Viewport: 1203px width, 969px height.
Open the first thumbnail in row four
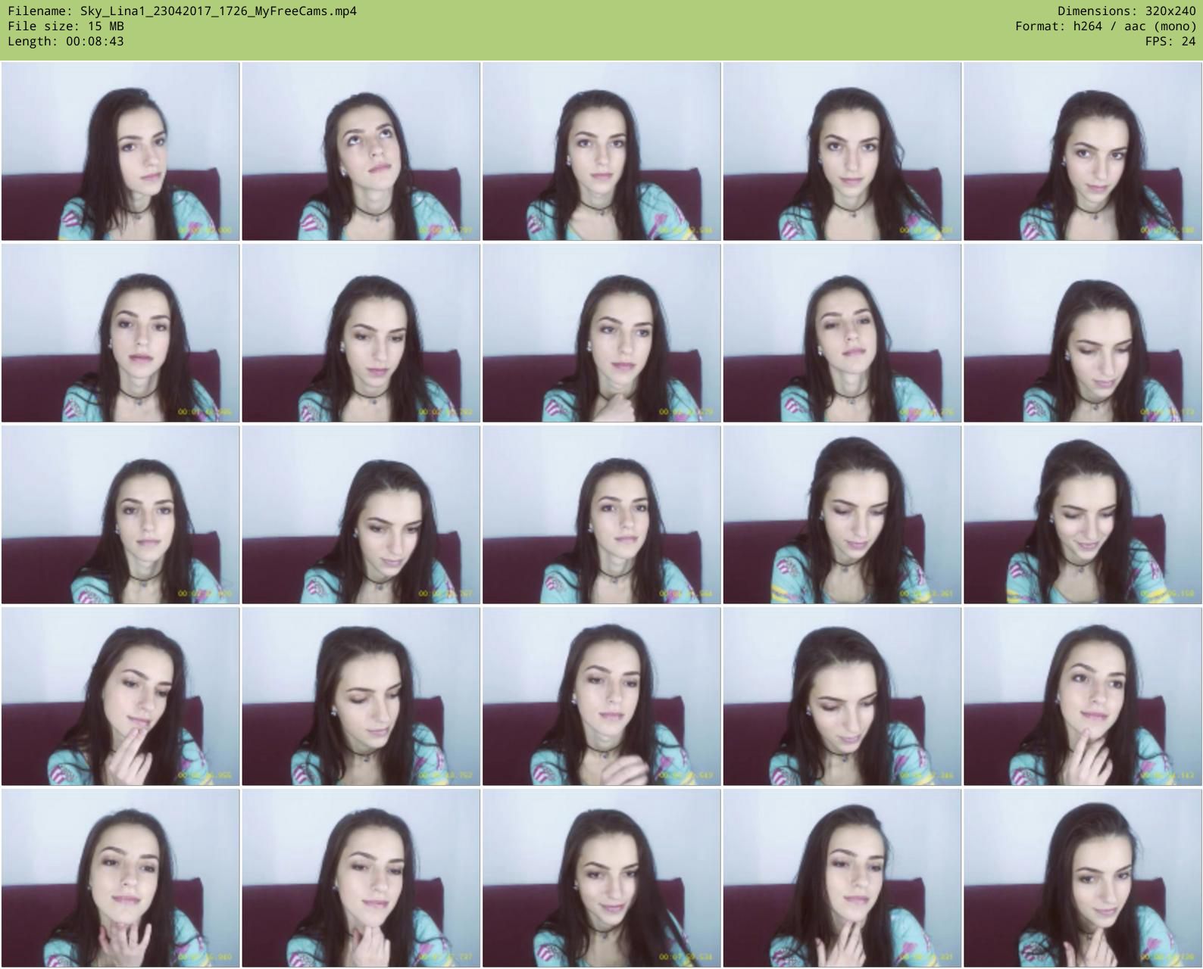120,696
